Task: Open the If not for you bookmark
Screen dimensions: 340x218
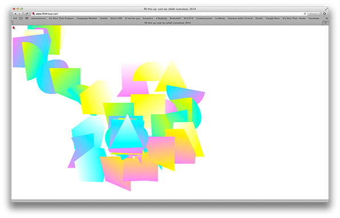Action: coord(132,18)
